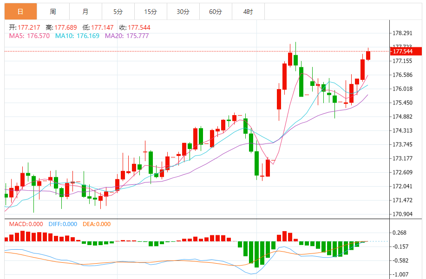
Task: Open the 月 monthly chart tab
Action: (x=85, y=12)
